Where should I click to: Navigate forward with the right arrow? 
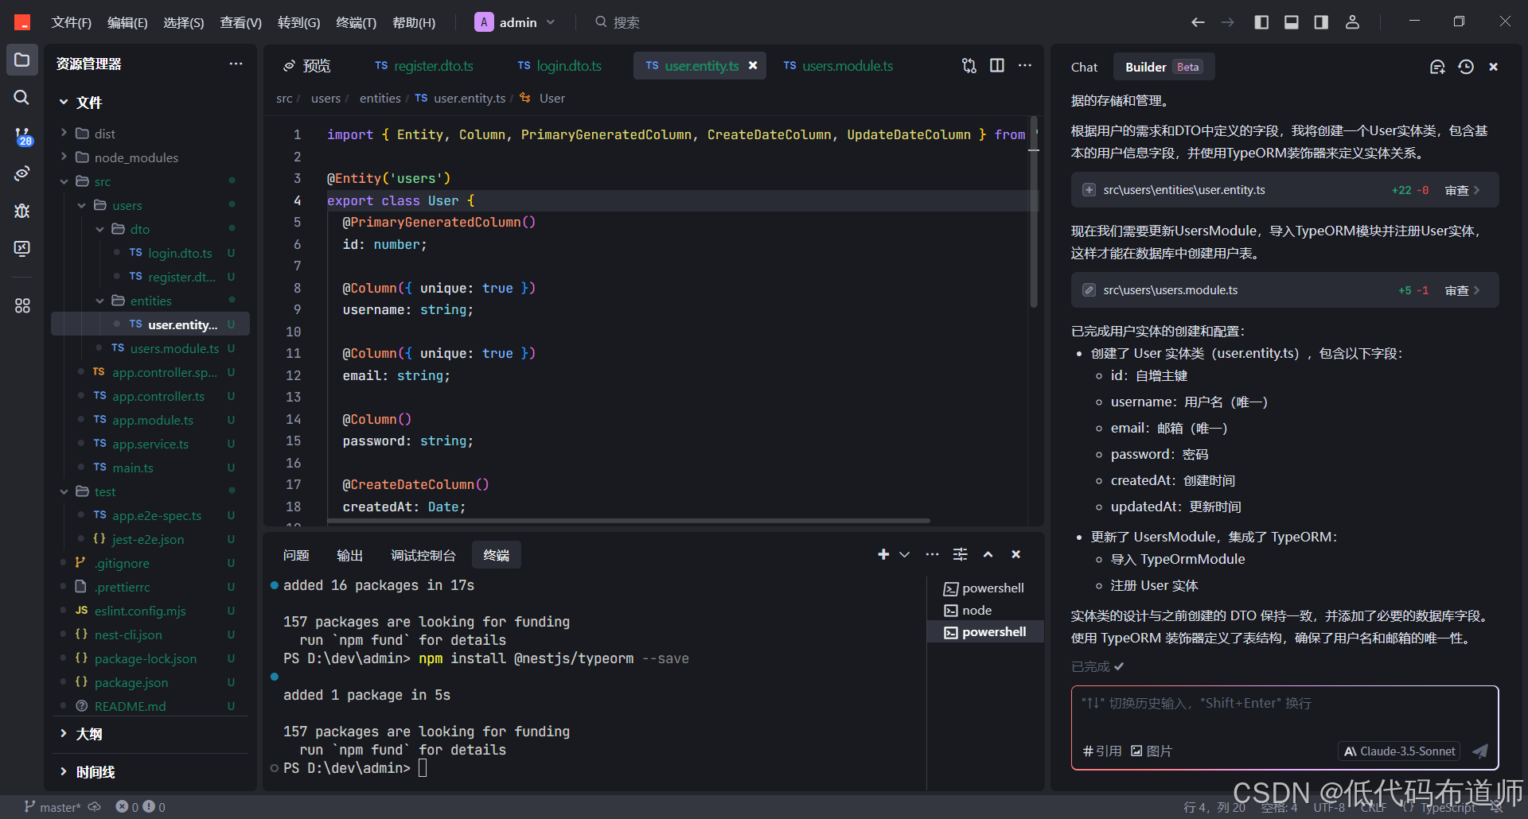pyautogui.click(x=1228, y=22)
